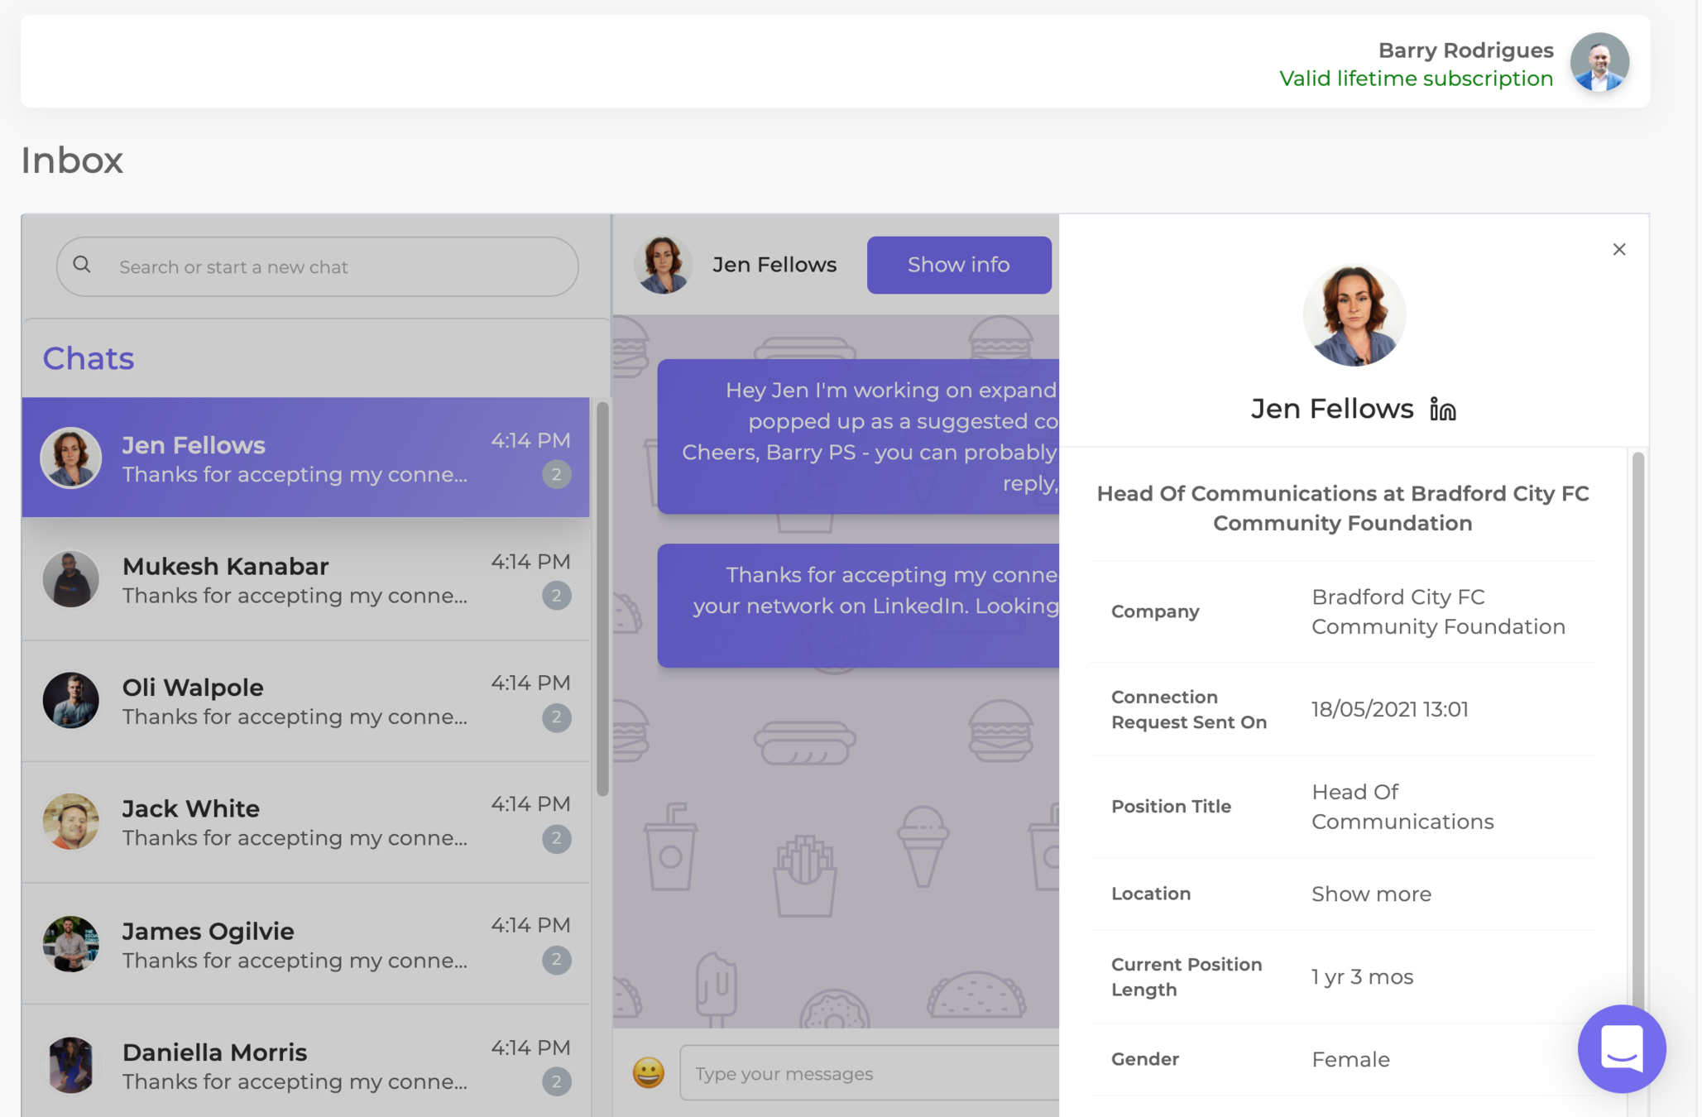Click Valid lifetime subscription text
Screen dimensions: 1702x1117
coord(1416,79)
